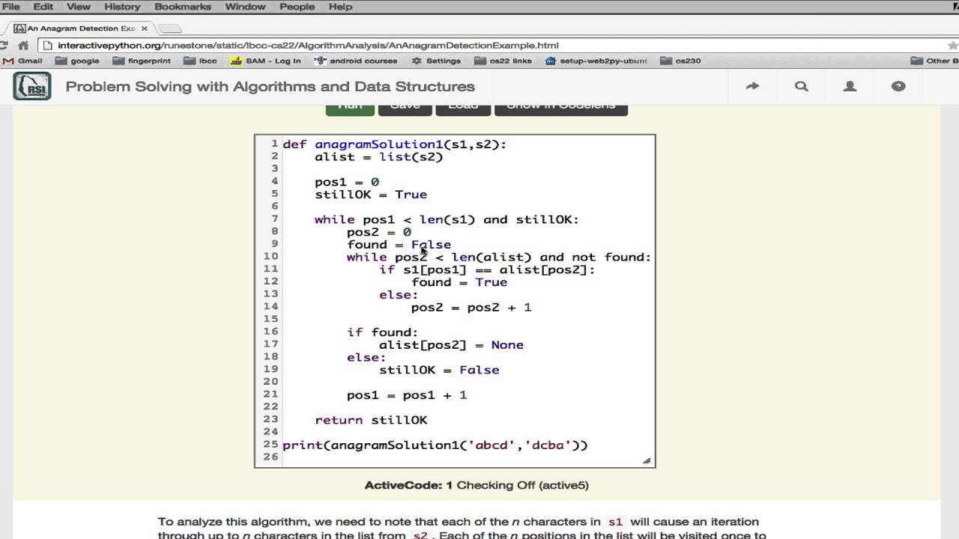The height and width of the screenshot is (539, 959).
Task: Click the 'return stillOK' line
Action: click(371, 421)
